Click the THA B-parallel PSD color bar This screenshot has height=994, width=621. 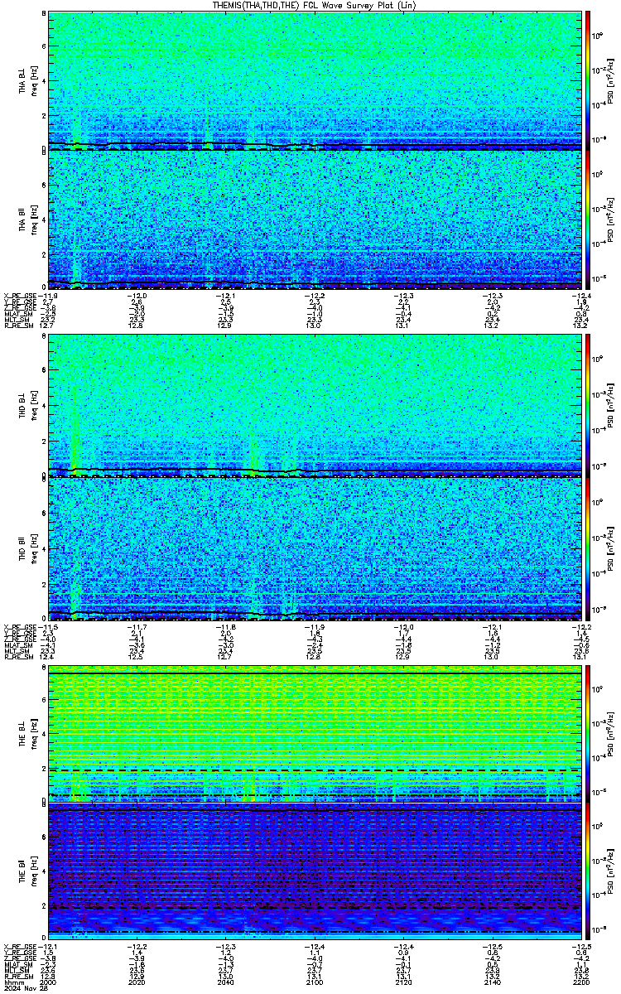tap(588, 220)
